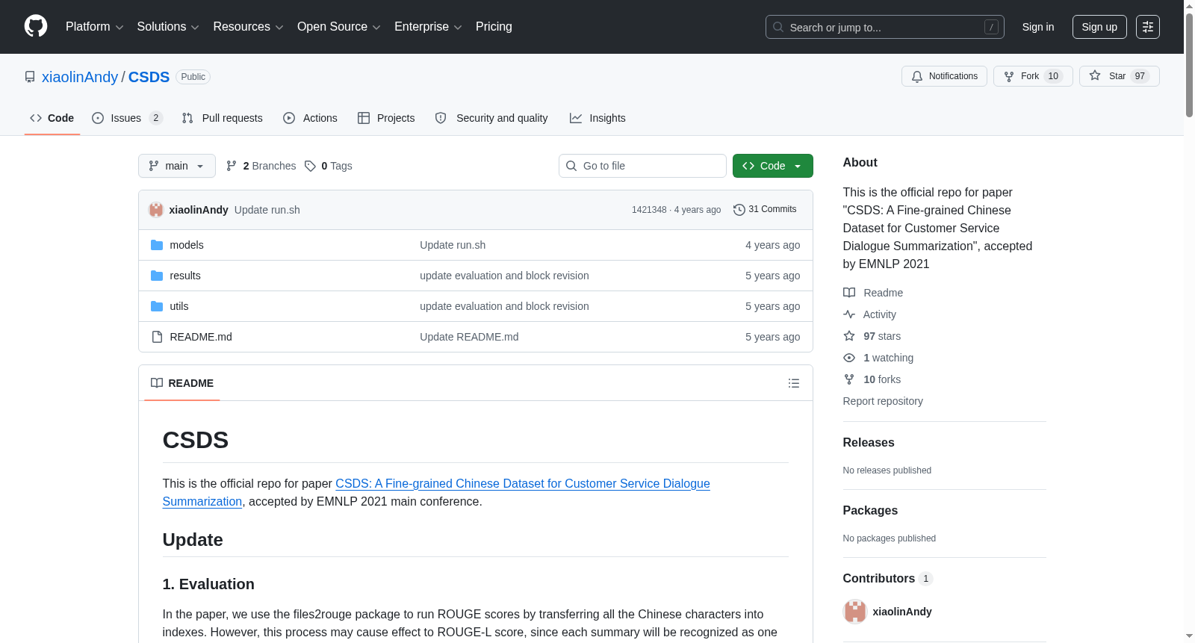
Task: Click the book icon on the README tab
Action: click(x=157, y=383)
